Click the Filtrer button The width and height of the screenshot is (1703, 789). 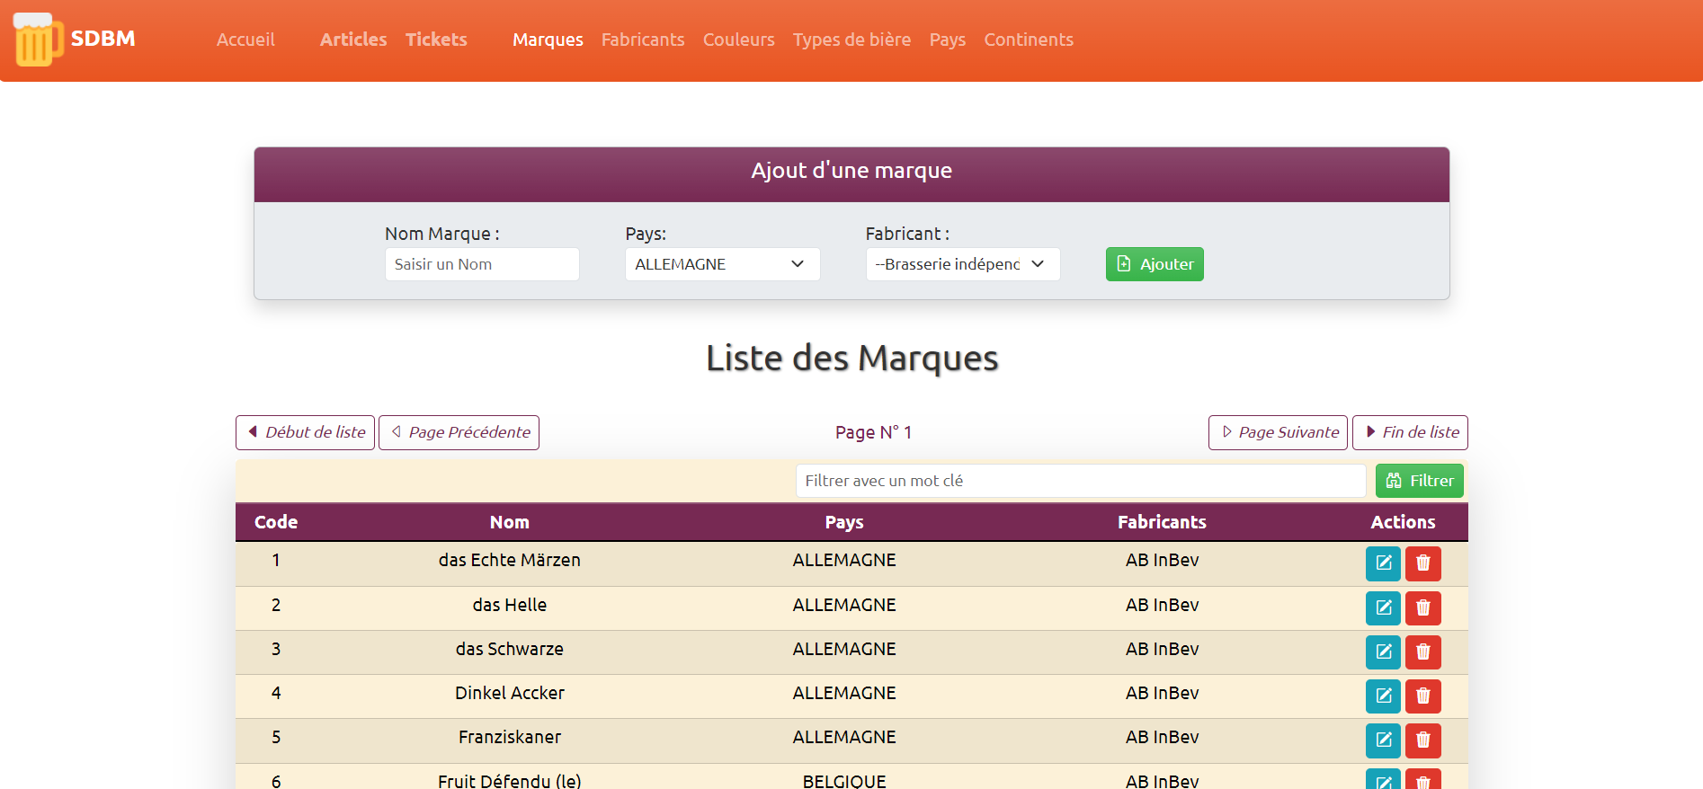pos(1419,481)
